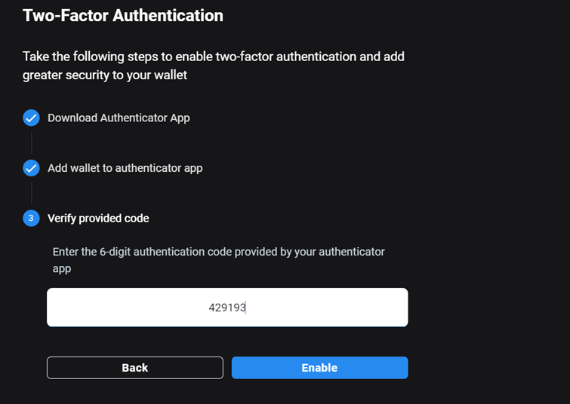The height and width of the screenshot is (404, 570).
Task: Click connector line between second and third steps
Action: pyautogui.click(x=32, y=193)
